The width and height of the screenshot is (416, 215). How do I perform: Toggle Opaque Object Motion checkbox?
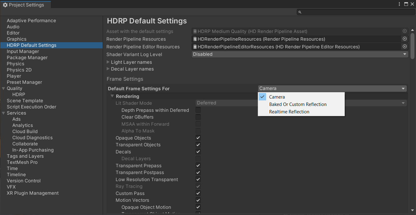pyautogui.click(x=198, y=207)
